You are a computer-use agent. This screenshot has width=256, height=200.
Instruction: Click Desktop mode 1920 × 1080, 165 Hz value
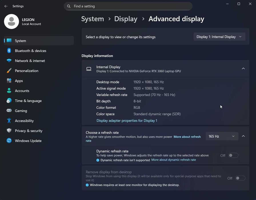point(149,82)
